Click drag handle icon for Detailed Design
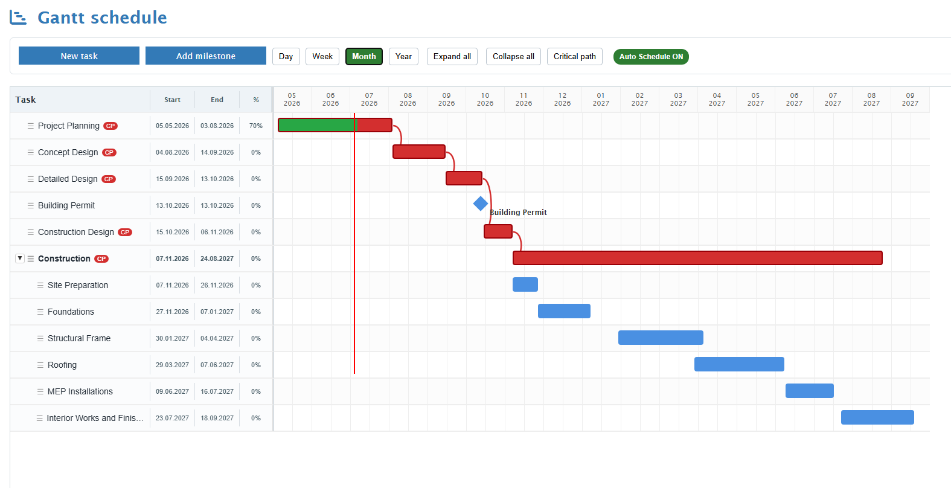Image resolution: width=951 pixels, height=488 pixels. [x=31, y=179]
